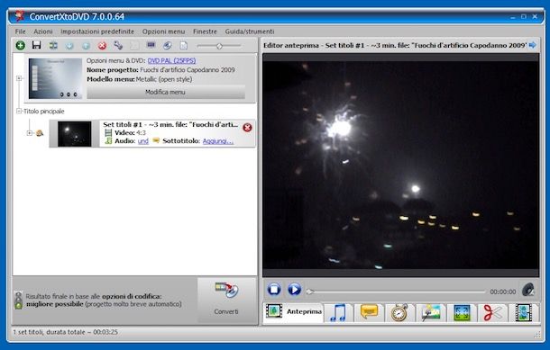Open the Finestre menu
The height and width of the screenshot is (350, 550).
[x=205, y=31]
